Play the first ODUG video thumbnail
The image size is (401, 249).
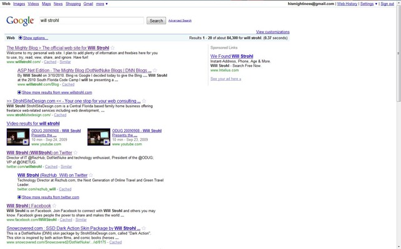(18, 137)
